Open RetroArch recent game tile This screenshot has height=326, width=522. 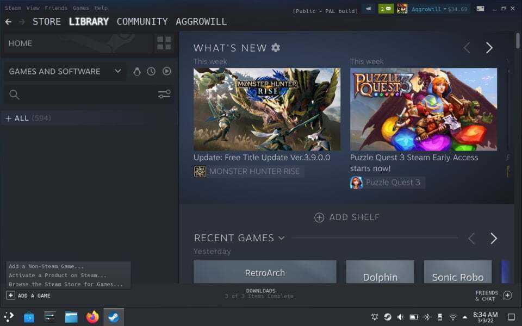(x=265, y=272)
